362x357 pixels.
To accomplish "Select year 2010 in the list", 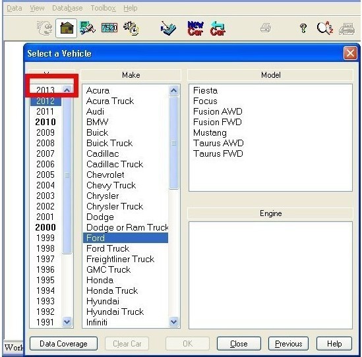I will [x=45, y=122].
